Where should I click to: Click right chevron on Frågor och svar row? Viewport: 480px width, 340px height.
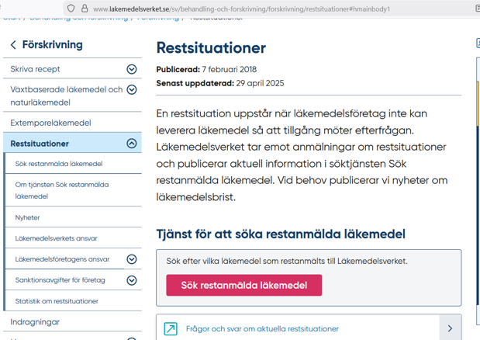tap(450, 328)
